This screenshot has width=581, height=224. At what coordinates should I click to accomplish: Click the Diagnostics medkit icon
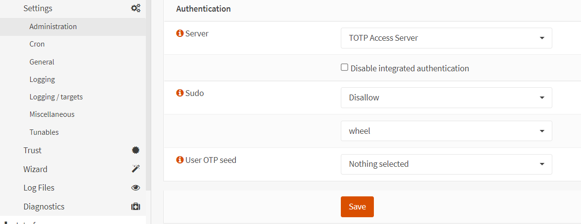pos(136,207)
